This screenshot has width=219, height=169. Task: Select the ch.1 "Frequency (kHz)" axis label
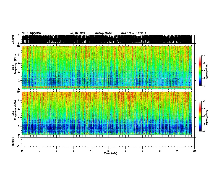15,64
